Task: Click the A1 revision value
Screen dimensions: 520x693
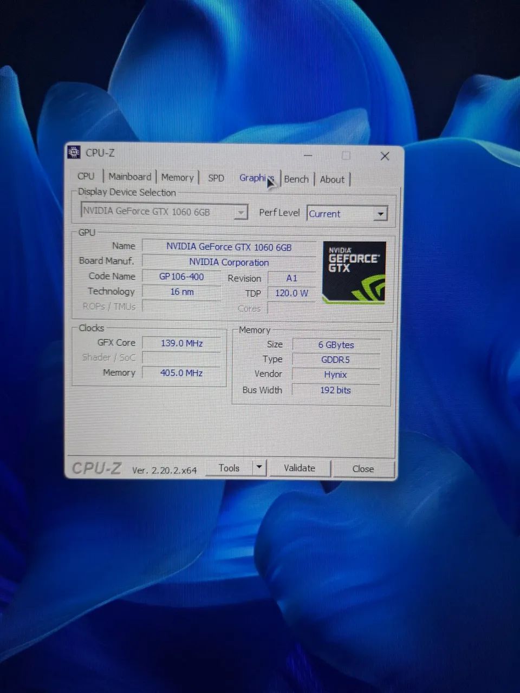Action: [291, 278]
